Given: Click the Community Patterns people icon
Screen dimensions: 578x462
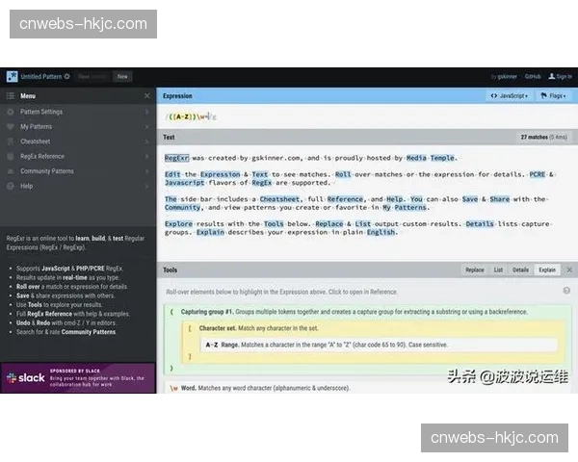Looking at the screenshot, I should pos(11,171).
